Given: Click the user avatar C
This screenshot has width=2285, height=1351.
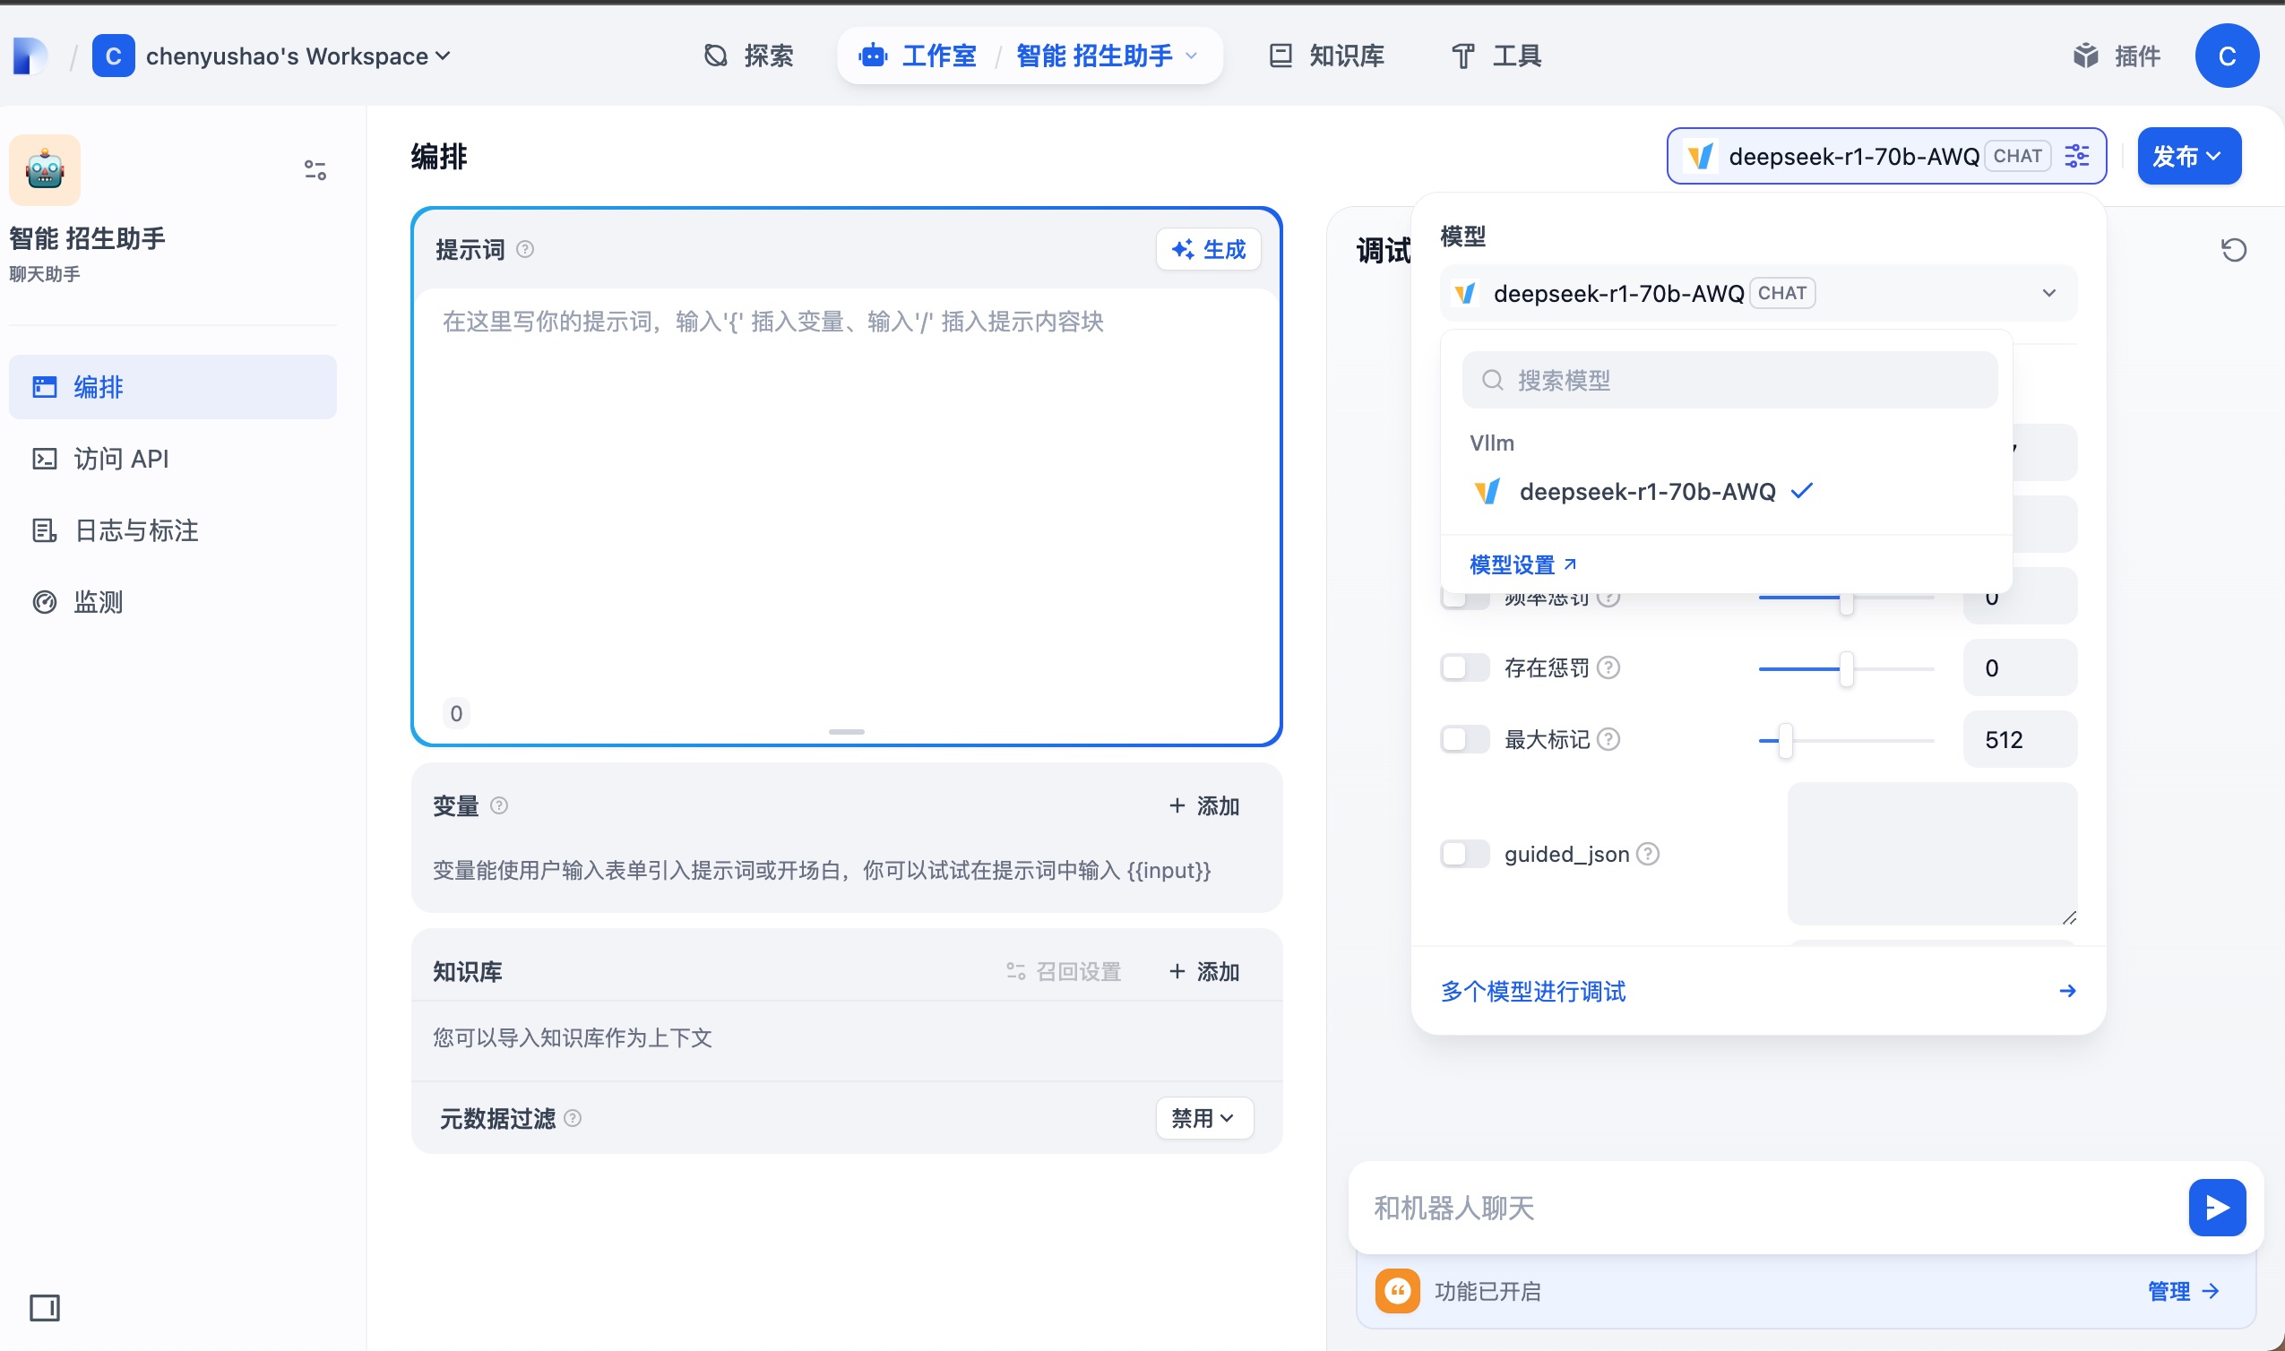Looking at the screenshot, I should click(2227, 56).
